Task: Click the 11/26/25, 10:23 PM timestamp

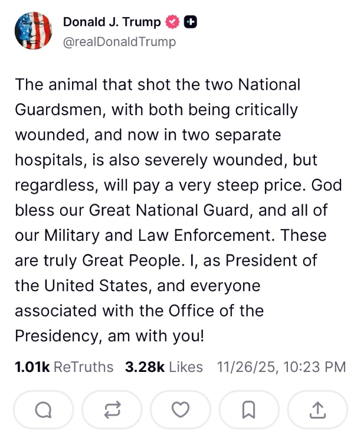Action: coord(281,367)
